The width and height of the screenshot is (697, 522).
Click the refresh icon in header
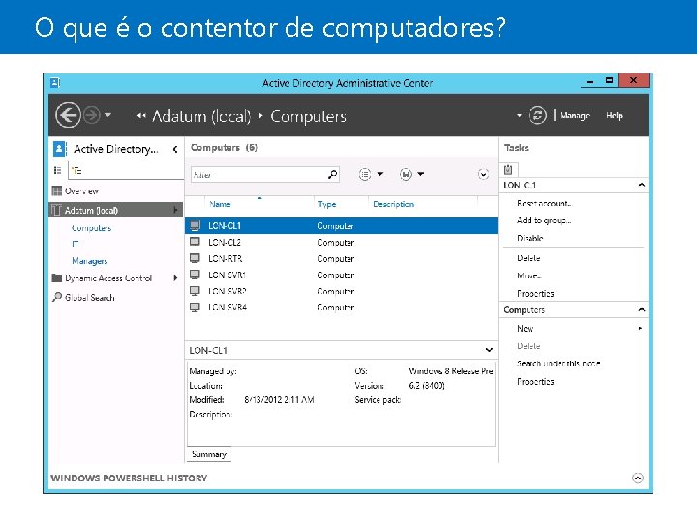coord(537,115)
